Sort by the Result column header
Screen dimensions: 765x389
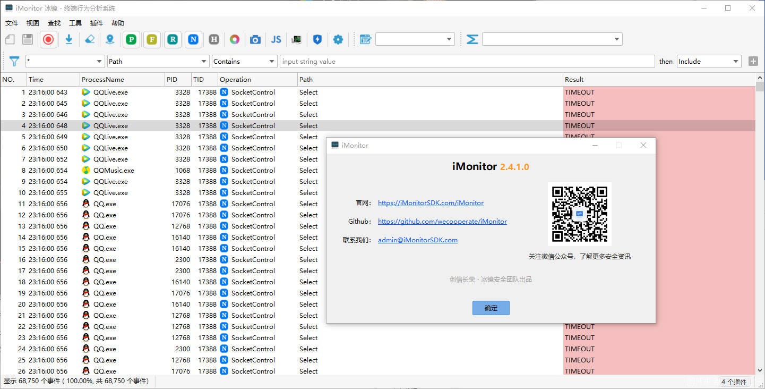[x=659, y=80]
